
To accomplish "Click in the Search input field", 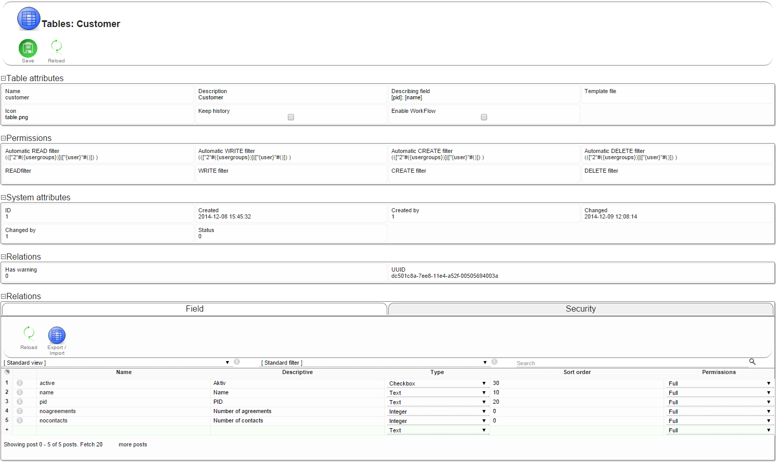I will click(630, 363).
